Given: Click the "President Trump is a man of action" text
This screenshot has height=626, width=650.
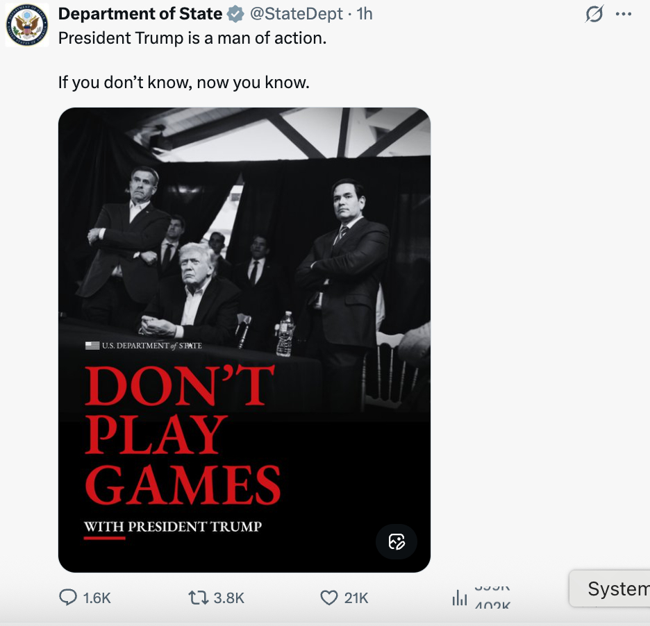Looking at the screenshot, I should [192, 39].
